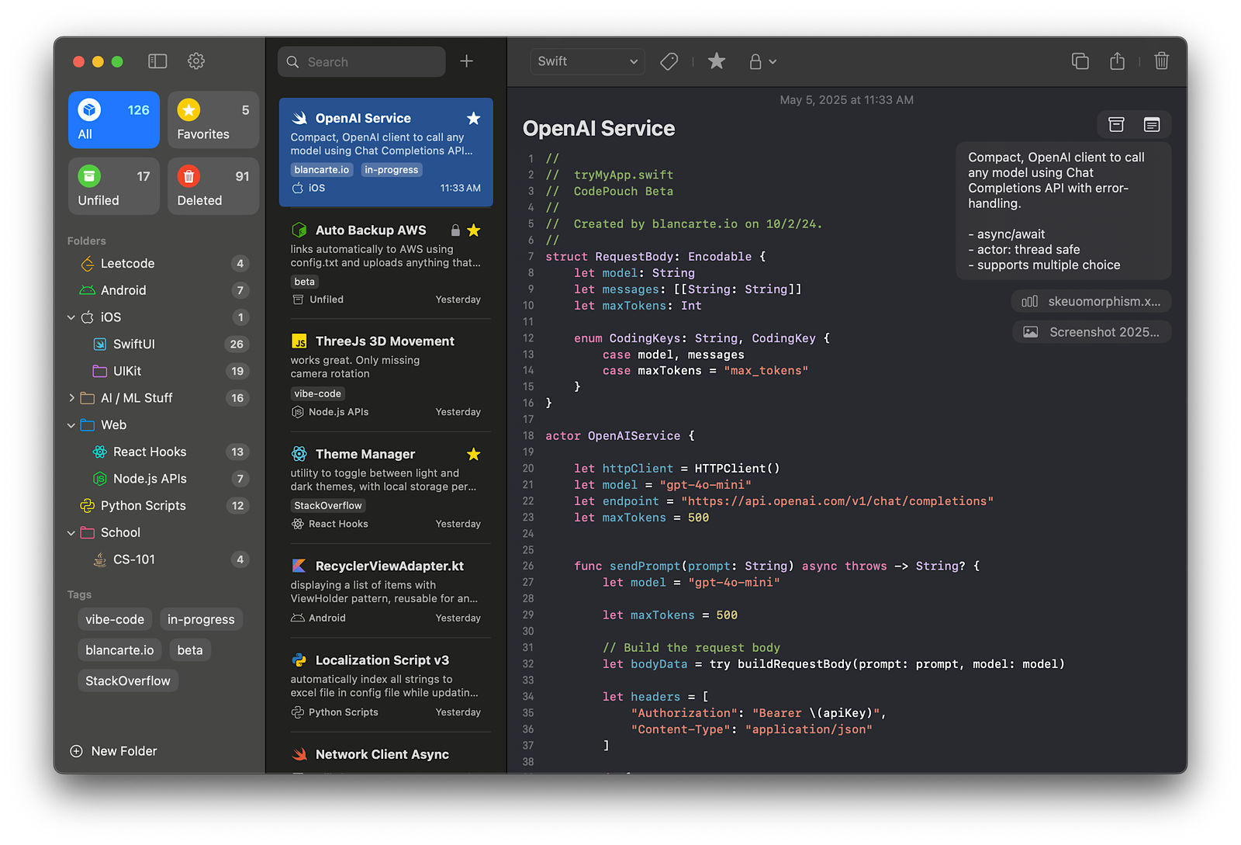This screenshot has height=845, width=1241.
Task: Click the snippet description note text
Action: (x=1063, y=211)
